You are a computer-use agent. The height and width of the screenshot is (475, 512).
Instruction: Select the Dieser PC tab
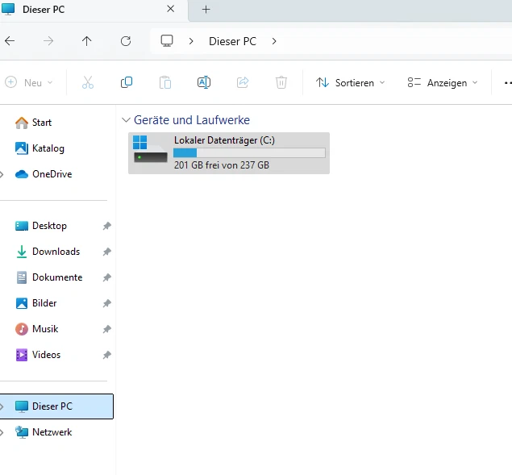pyautogui.click(x=94, y=10)
